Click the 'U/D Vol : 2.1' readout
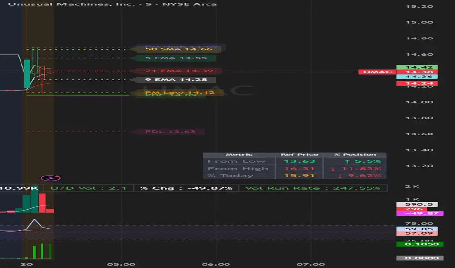Viewport: 455px width, 268px height. pos(88,188)
